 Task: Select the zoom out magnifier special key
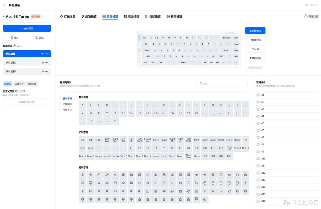point(83,175)
